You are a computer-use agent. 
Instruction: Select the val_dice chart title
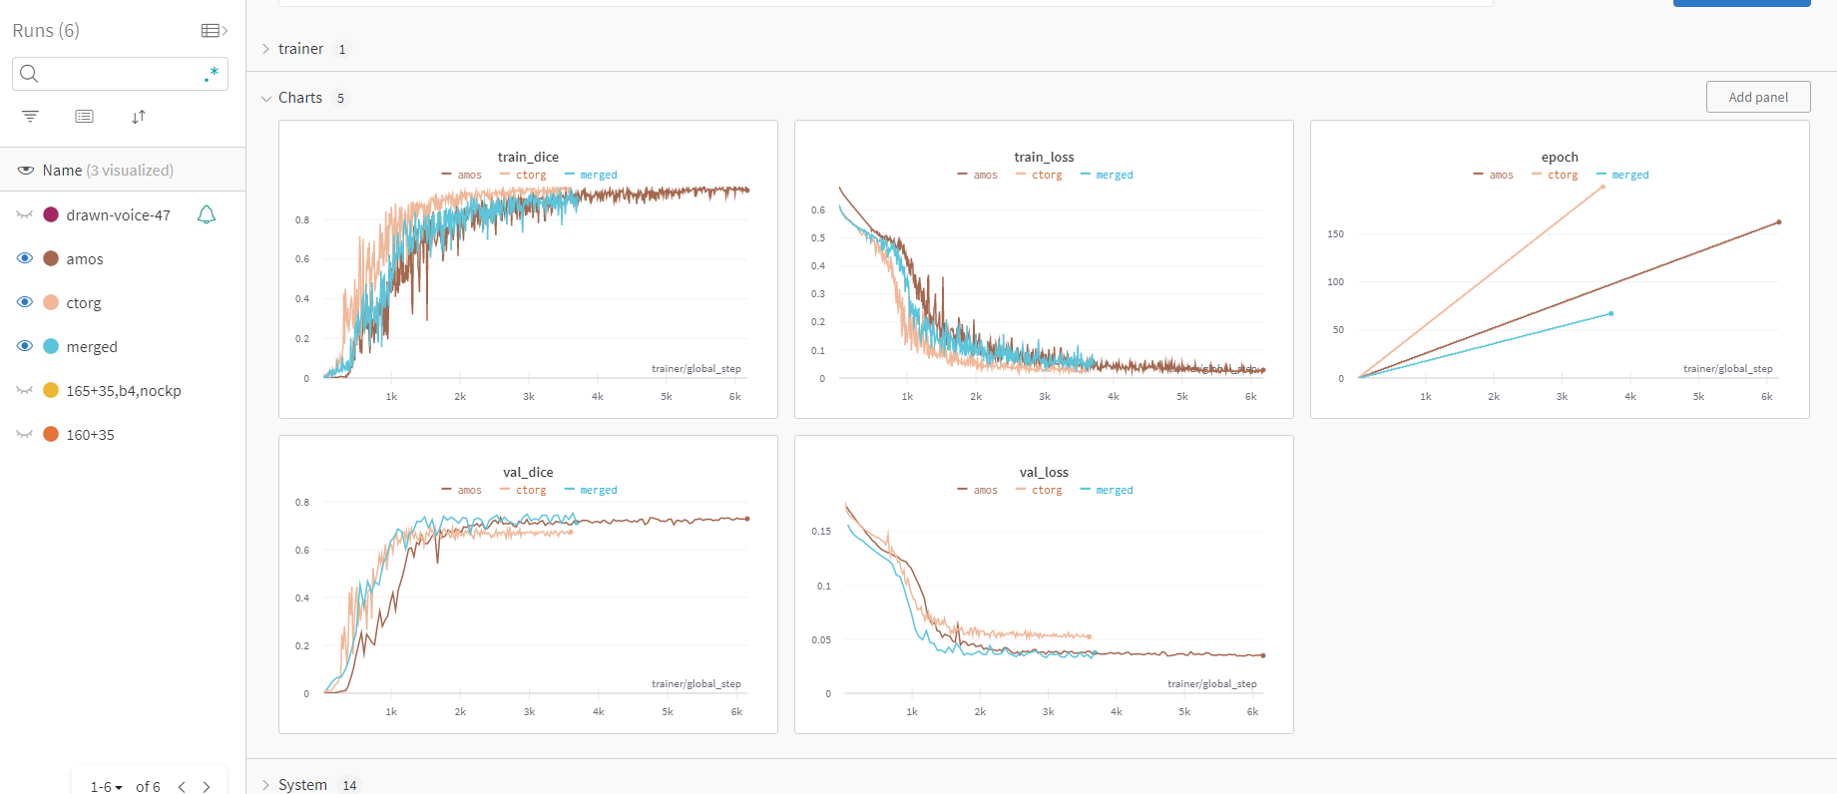[x=528, y=472]
